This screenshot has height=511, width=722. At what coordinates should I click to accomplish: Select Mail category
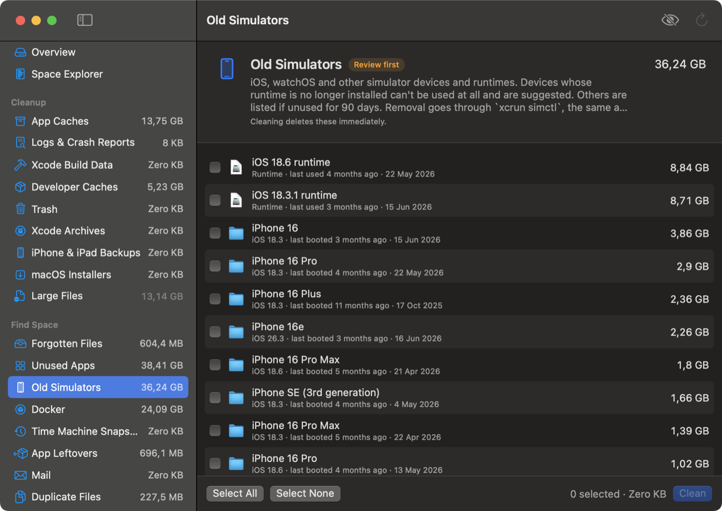tap(98, 475)
